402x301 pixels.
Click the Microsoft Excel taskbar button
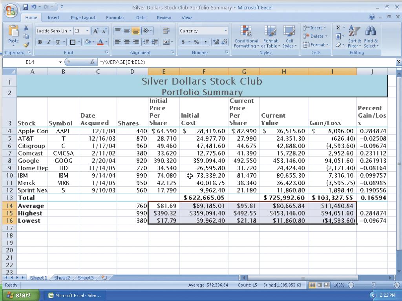coord(75,296)
